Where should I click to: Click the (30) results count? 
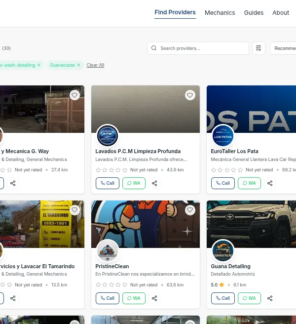click(x=6, y=48)
